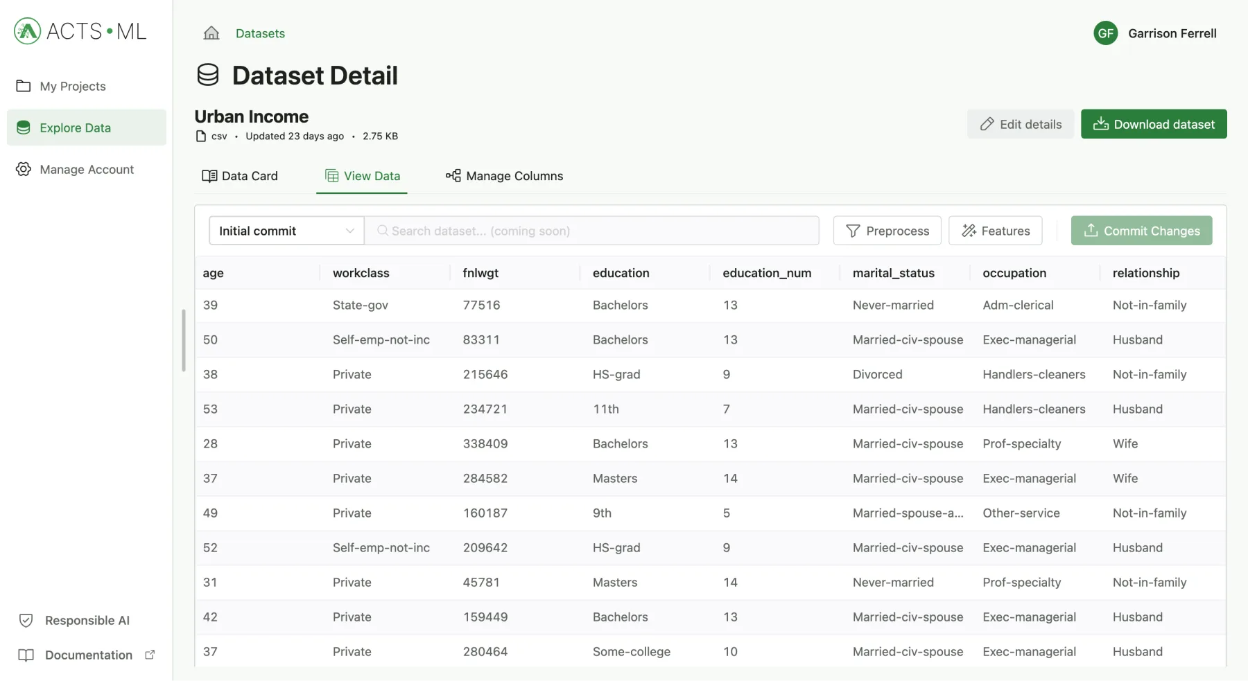Click the ACTS ML logo icon
Viewport: 1248px width, 681px height.
click(27, 31)
